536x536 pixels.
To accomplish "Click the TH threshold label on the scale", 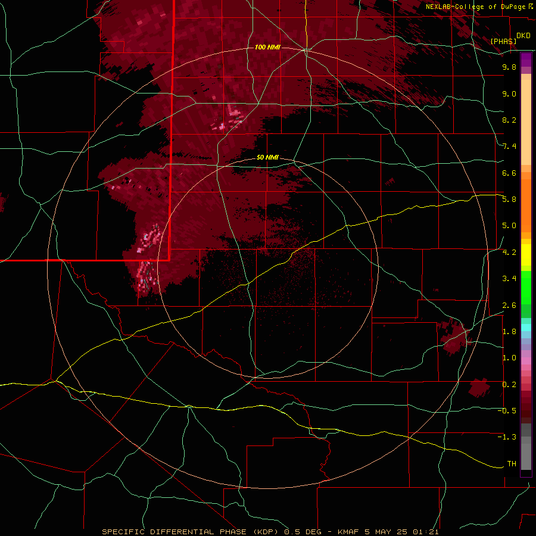I will coord(512,464).
